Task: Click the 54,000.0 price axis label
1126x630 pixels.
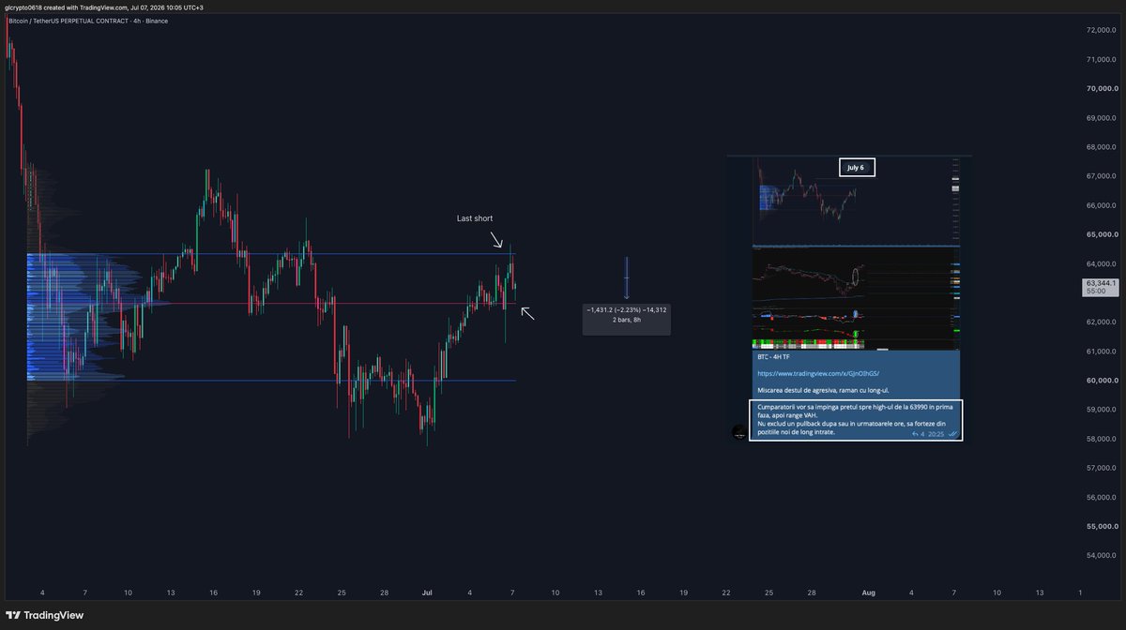Action: click(x=1101, y=556)
